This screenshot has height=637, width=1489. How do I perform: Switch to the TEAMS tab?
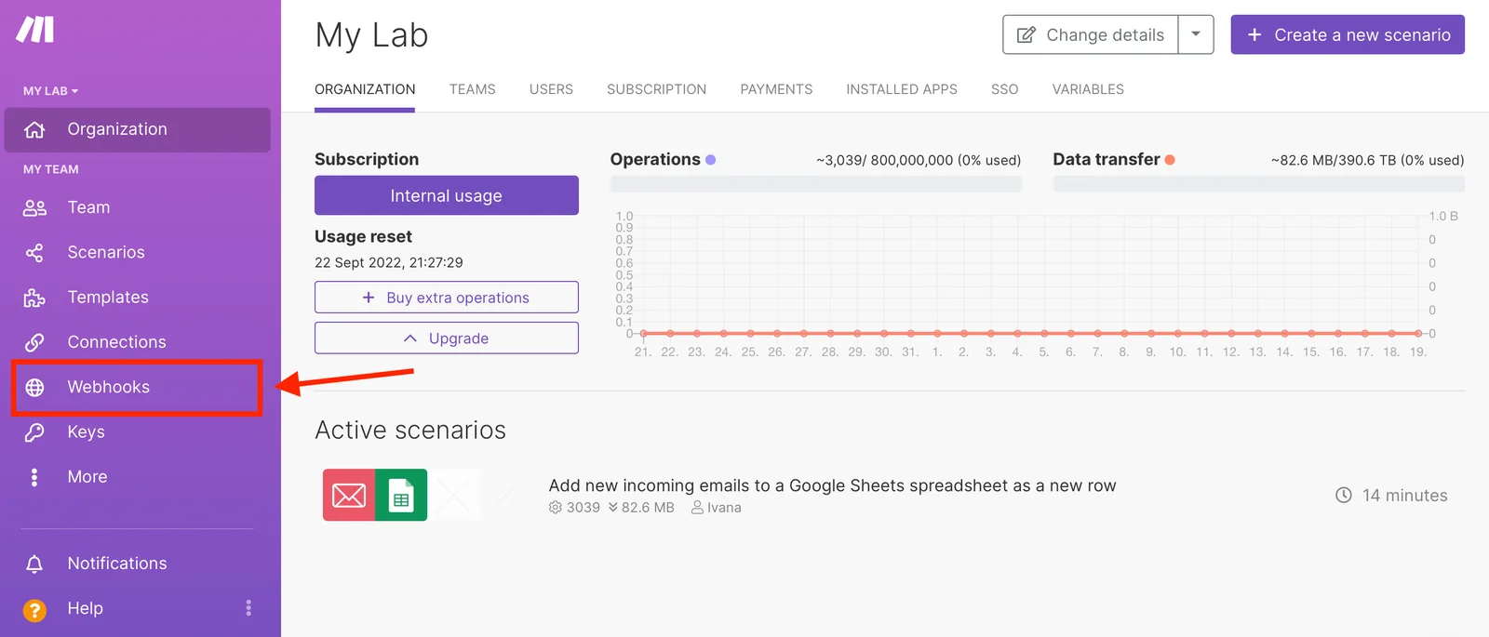pos(472,89)
